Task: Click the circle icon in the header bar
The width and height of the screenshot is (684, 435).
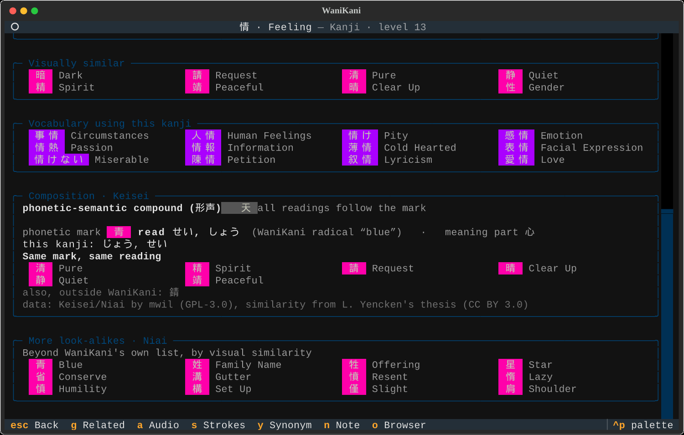Action: point(15,27)
